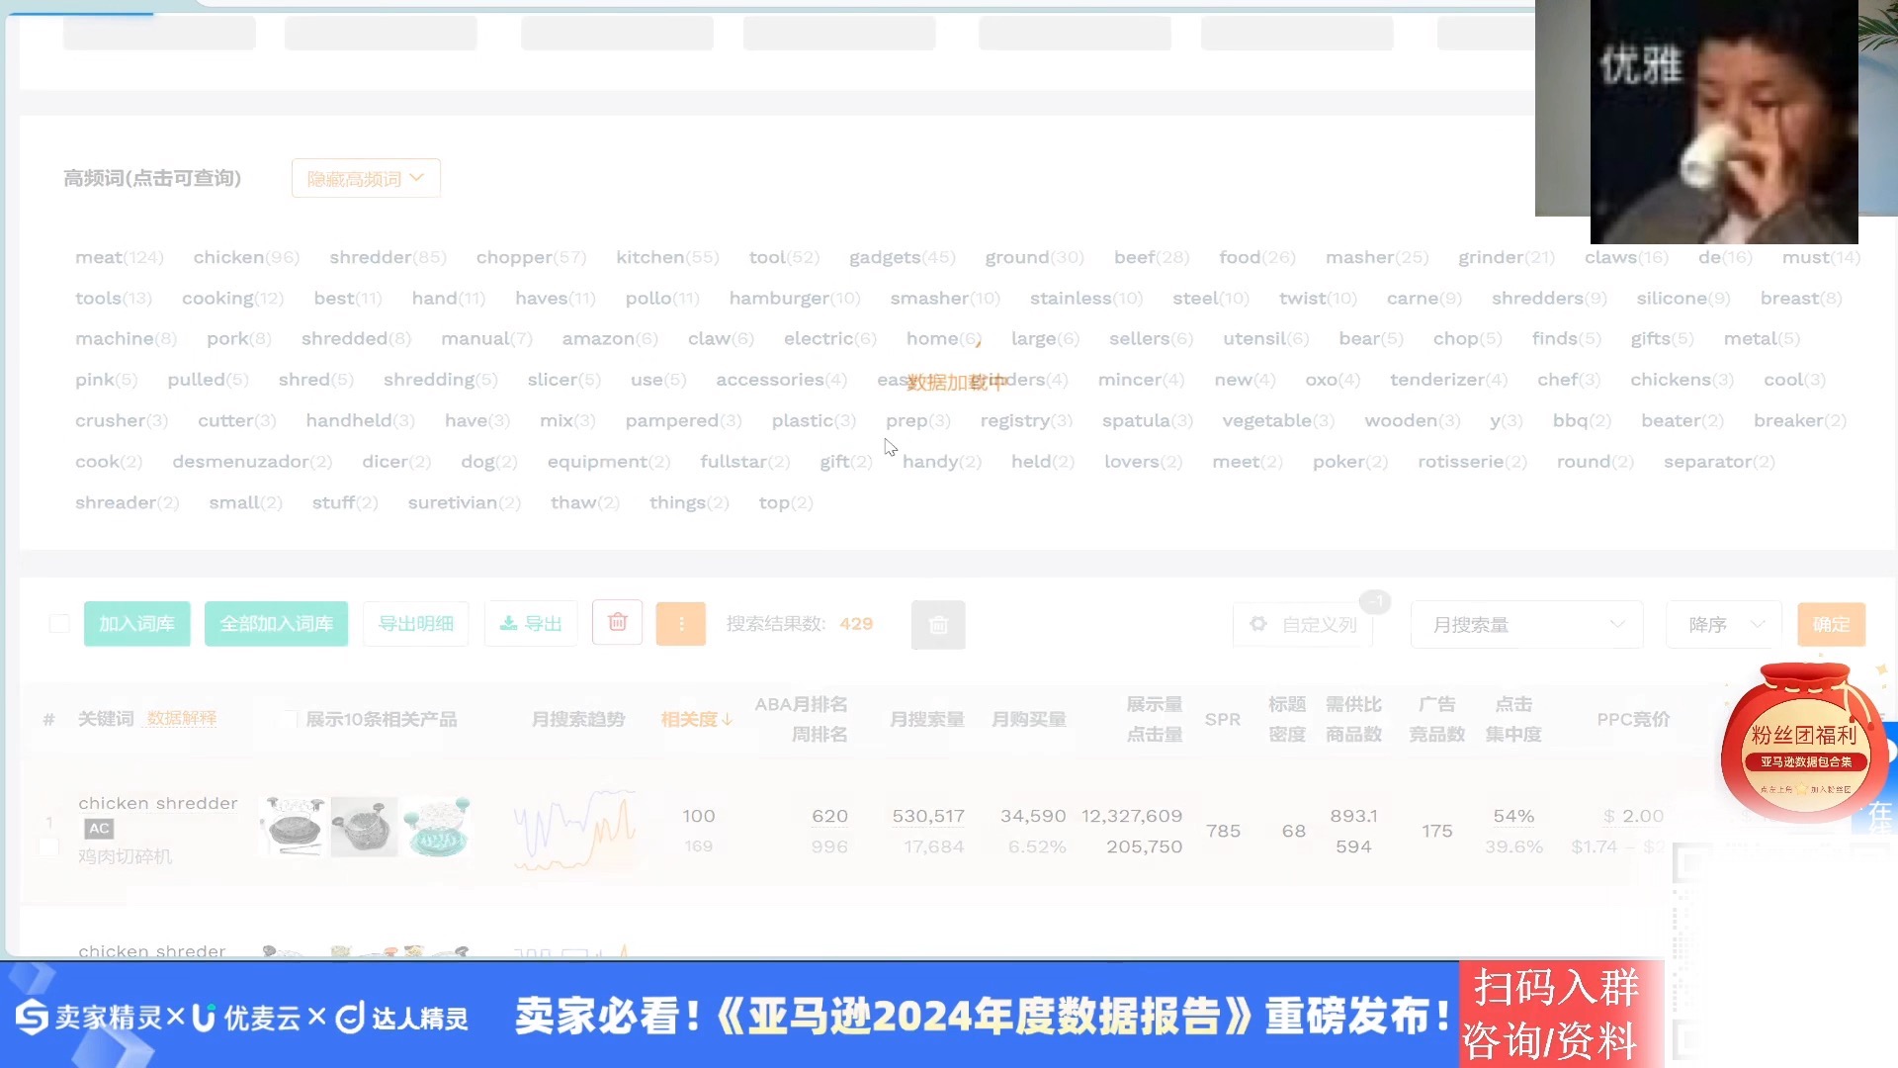Select high-frequency word beef(28)
The height and width of the screenshot is (1068, 1898).
pos(1152,257)
